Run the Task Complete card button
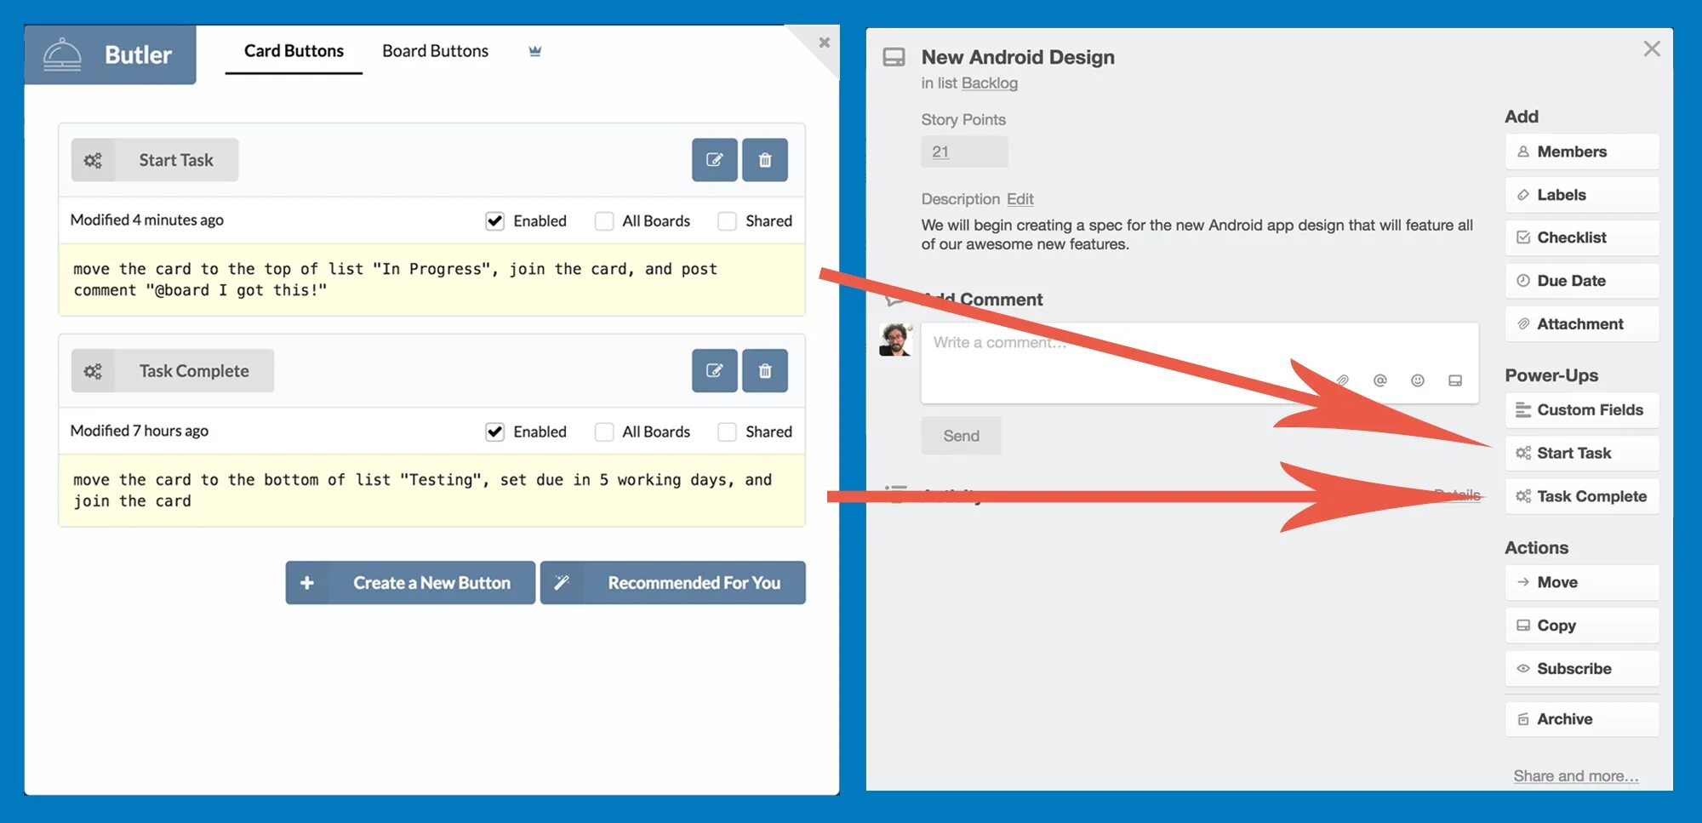1702x823 pixels. click(x=1582, y=496)
